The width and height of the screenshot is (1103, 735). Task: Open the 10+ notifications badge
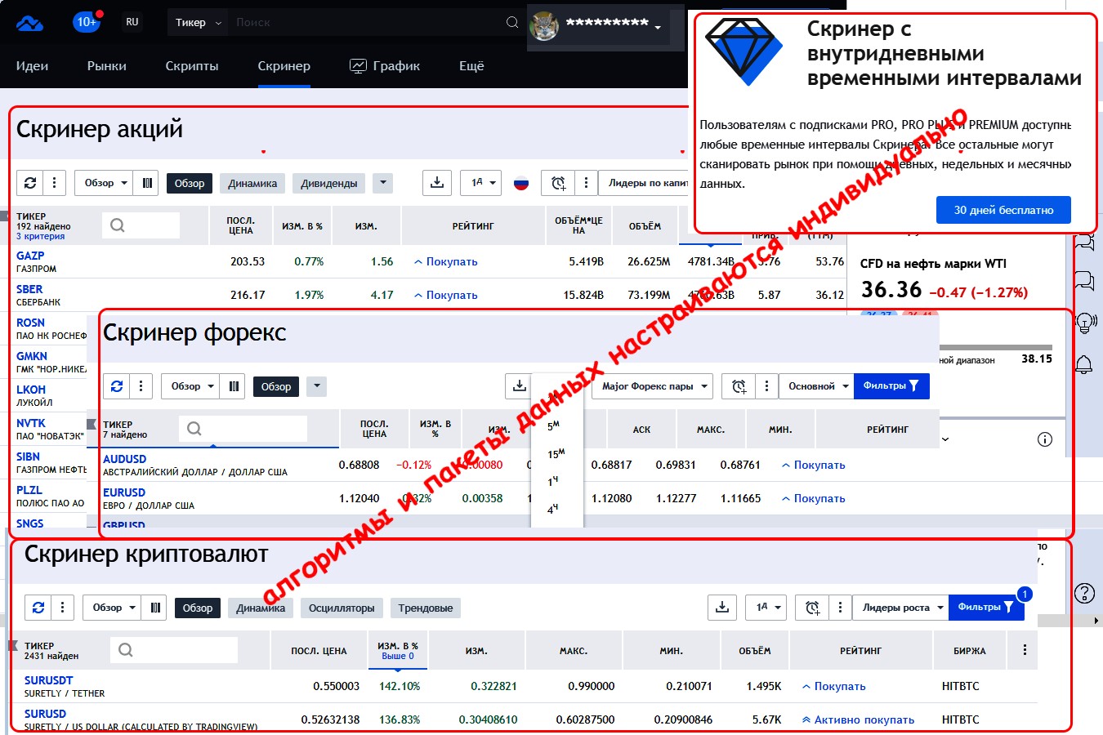[87, 22]
